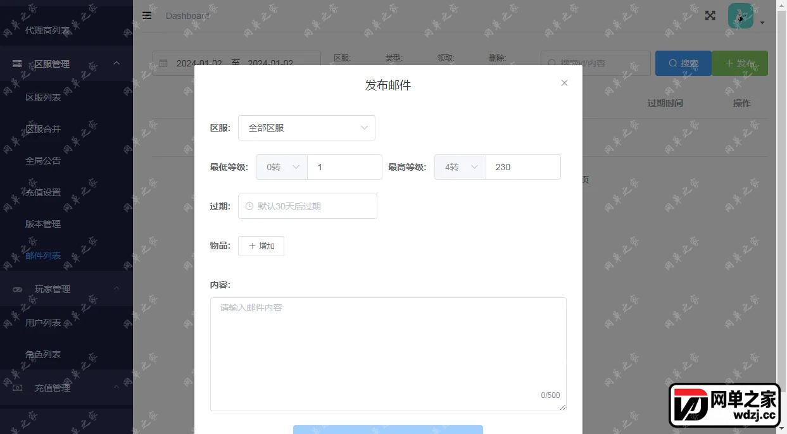
Task: Open the 区服 全部区服 dropdown
Action: tap(306, 128)
